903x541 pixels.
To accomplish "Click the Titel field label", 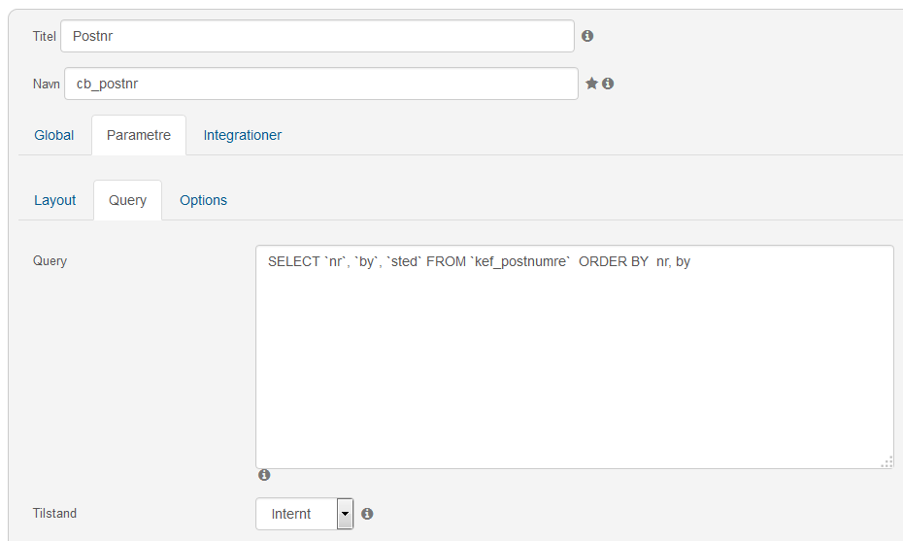I will tap(45, 36).
